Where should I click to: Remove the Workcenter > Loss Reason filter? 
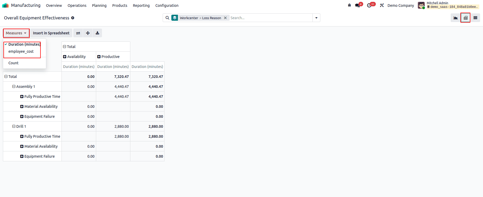[225, 18]
